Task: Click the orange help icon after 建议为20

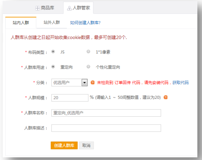Action: (165, 97)
